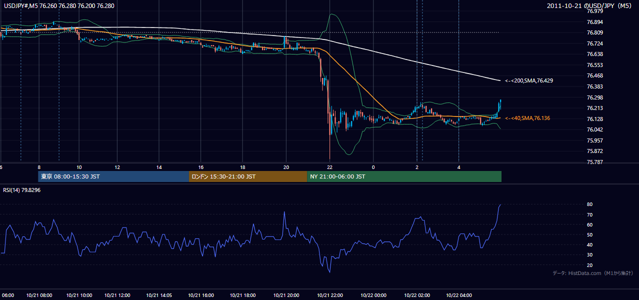Click hour tick 16 under the price chart
639x300 pixels.
point(200,167)
